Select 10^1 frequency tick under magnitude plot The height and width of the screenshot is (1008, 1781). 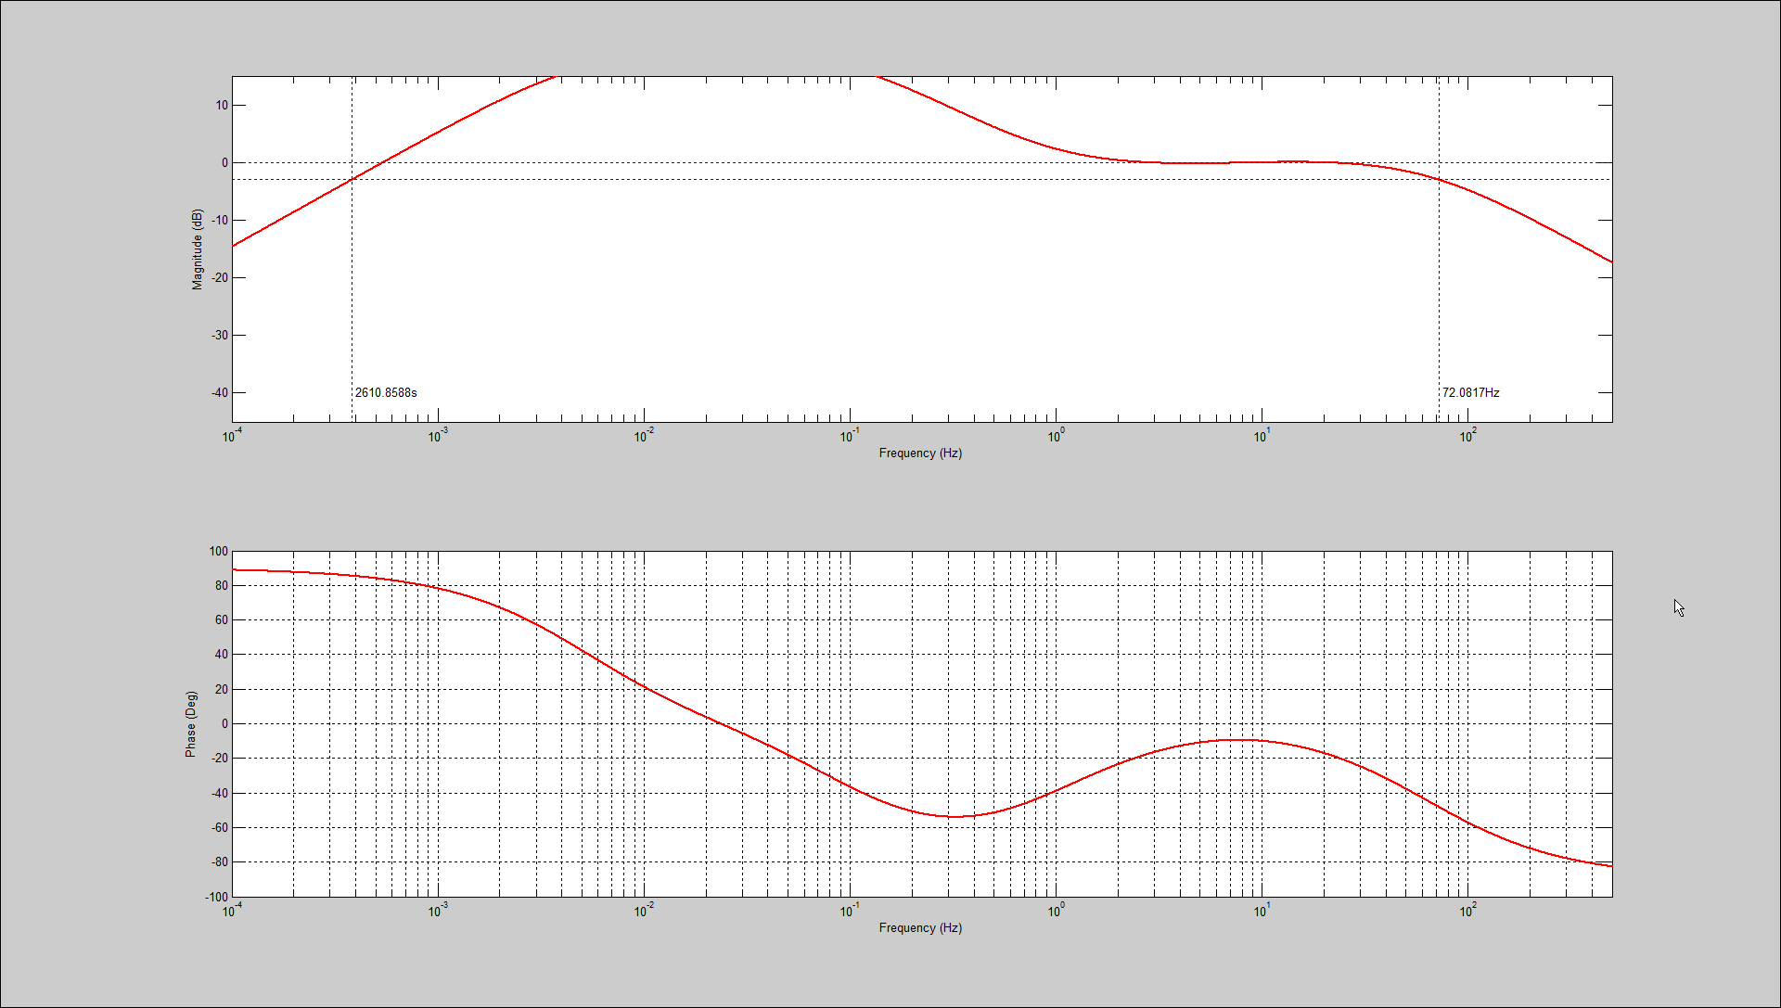pos(1262,435)
